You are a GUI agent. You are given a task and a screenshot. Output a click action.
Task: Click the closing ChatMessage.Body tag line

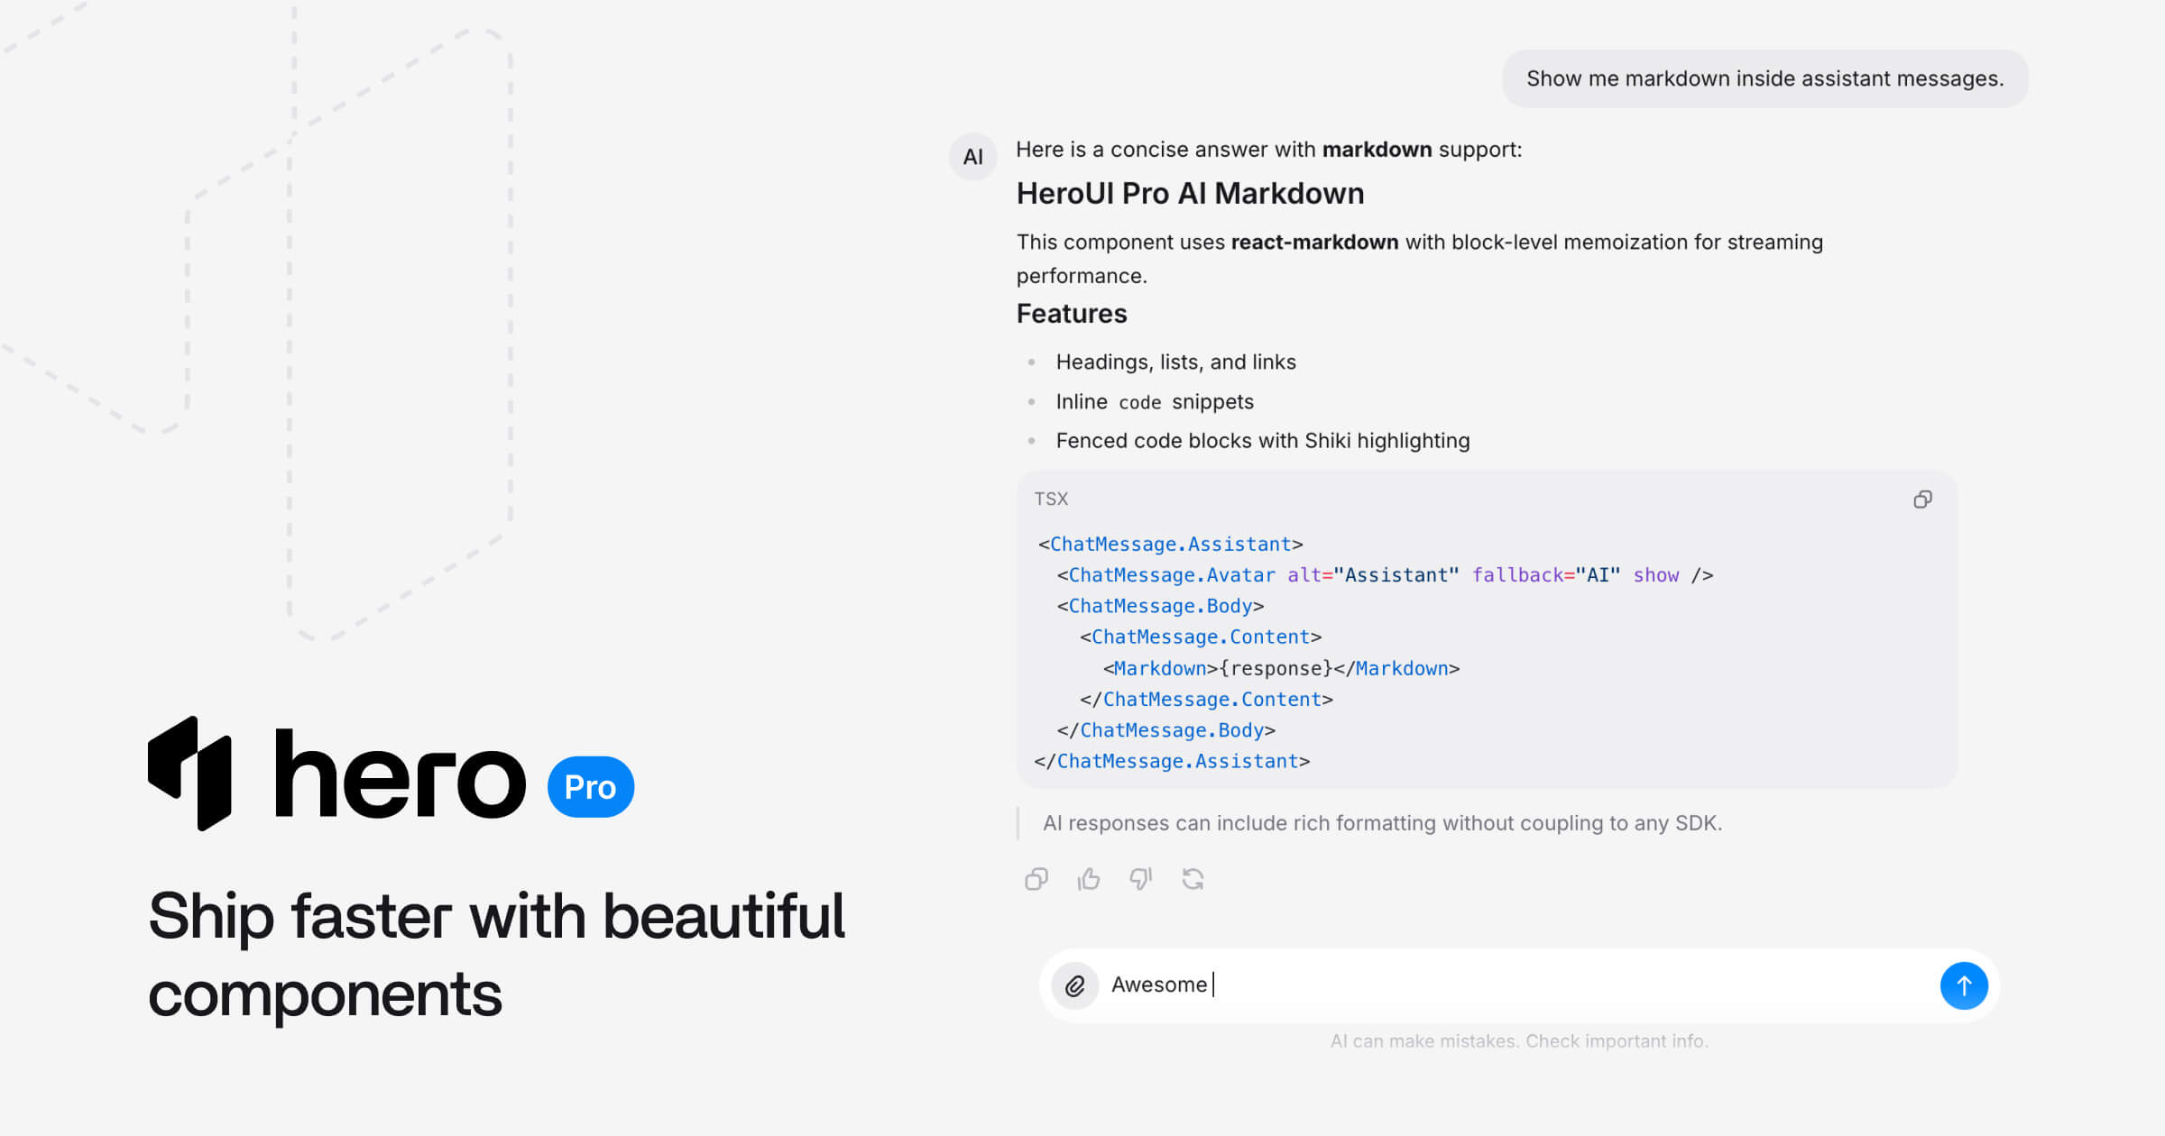coord(1166,730)
